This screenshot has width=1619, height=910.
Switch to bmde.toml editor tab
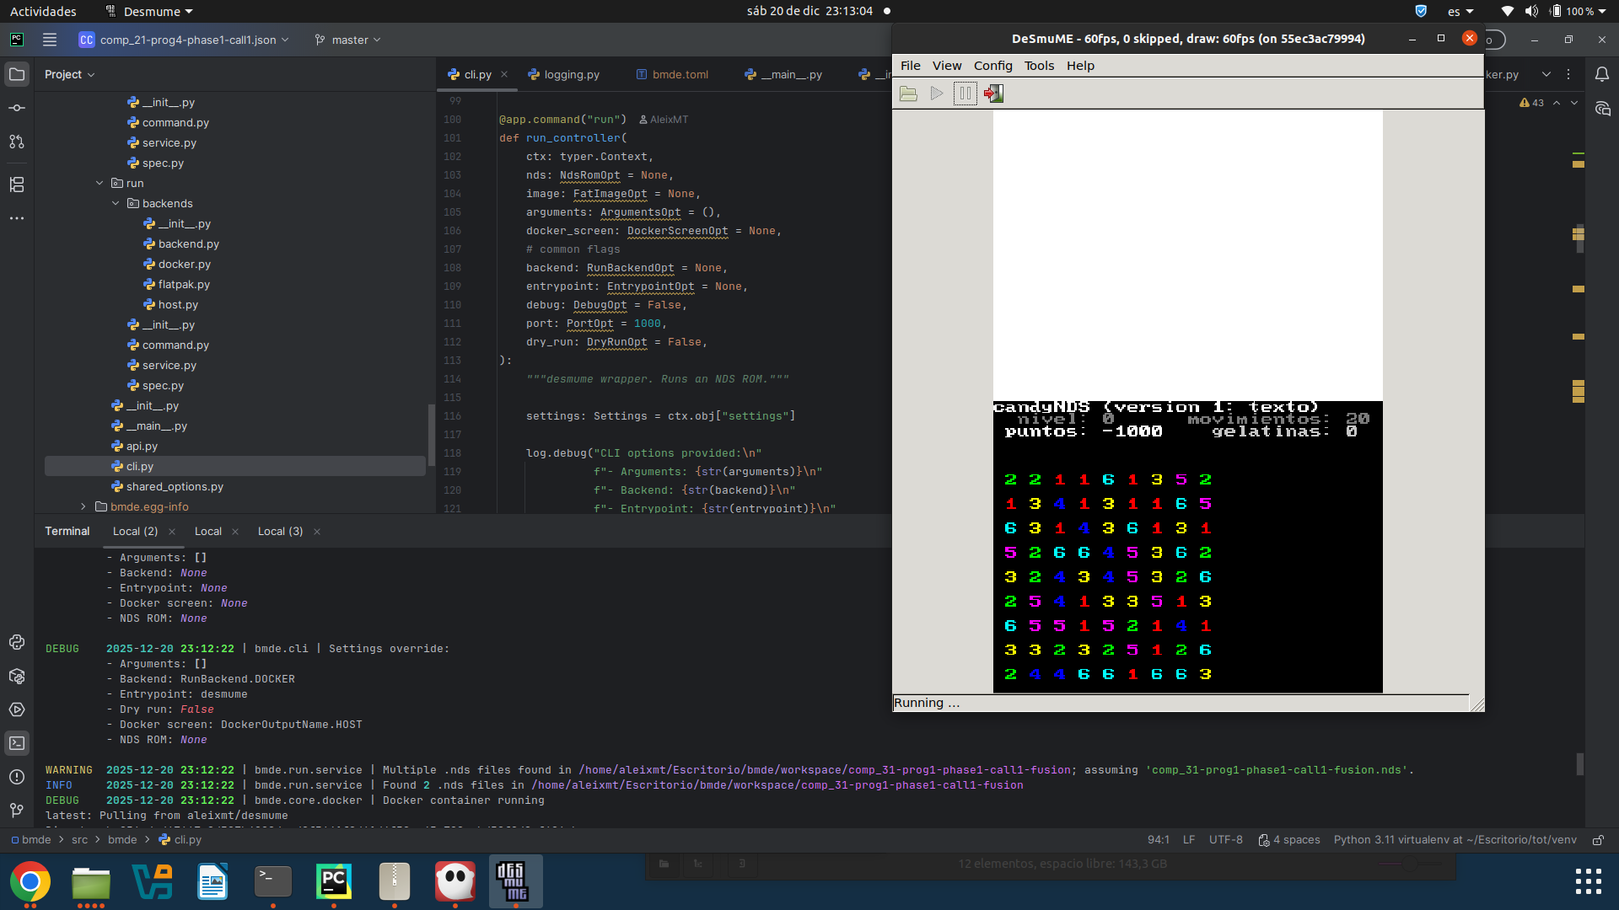(672, 74)
